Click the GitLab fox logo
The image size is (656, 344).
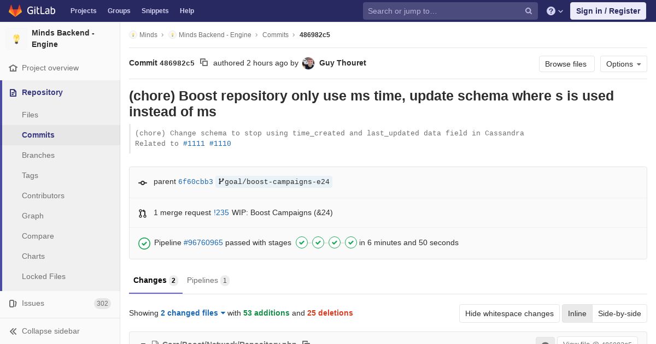[15, 11]
